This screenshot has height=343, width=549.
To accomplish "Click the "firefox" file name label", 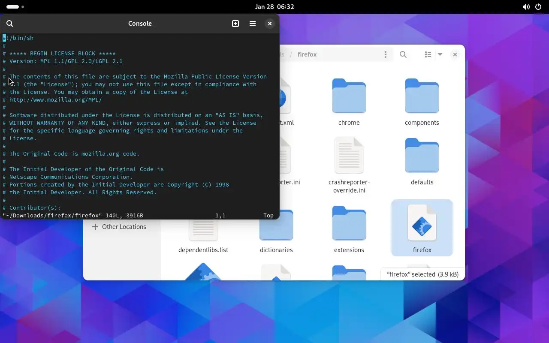I will (422, 250).
